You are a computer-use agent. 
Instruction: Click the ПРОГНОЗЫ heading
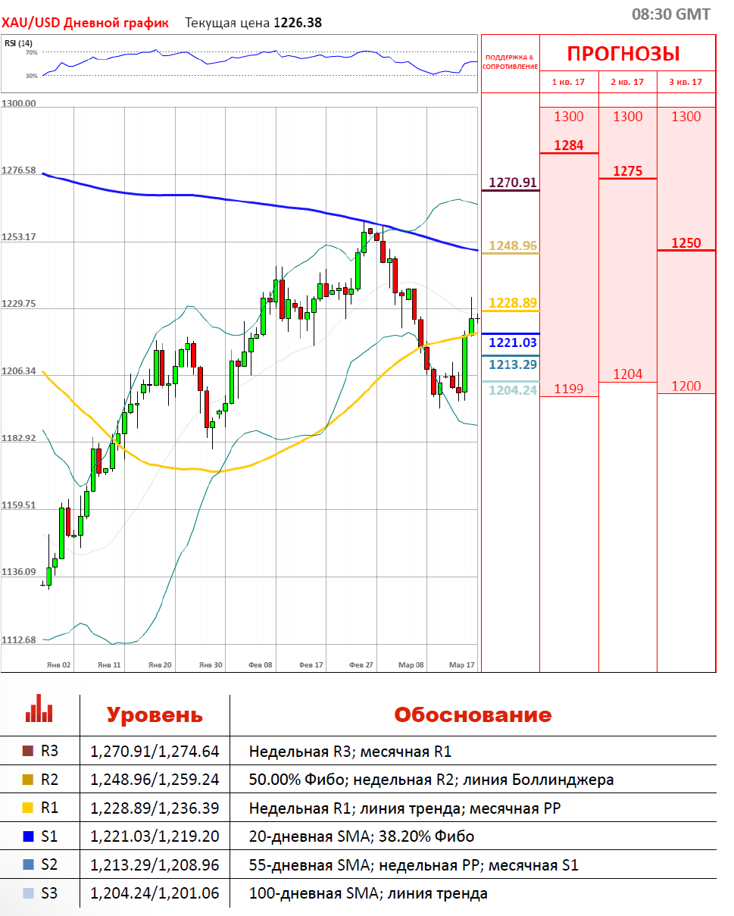click(x=623, y=54)
